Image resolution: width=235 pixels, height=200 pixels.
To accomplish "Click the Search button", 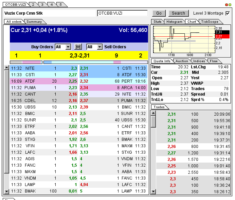I will point(178,13).
